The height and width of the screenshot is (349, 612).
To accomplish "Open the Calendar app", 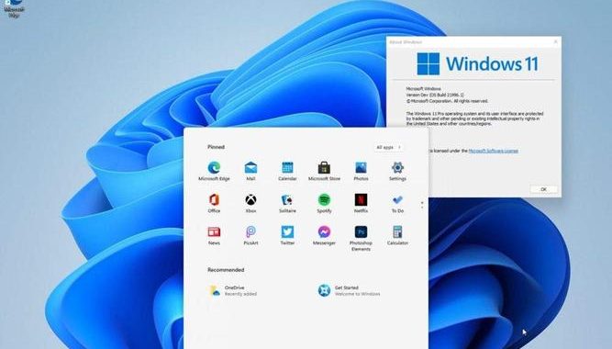I will 287,171.
